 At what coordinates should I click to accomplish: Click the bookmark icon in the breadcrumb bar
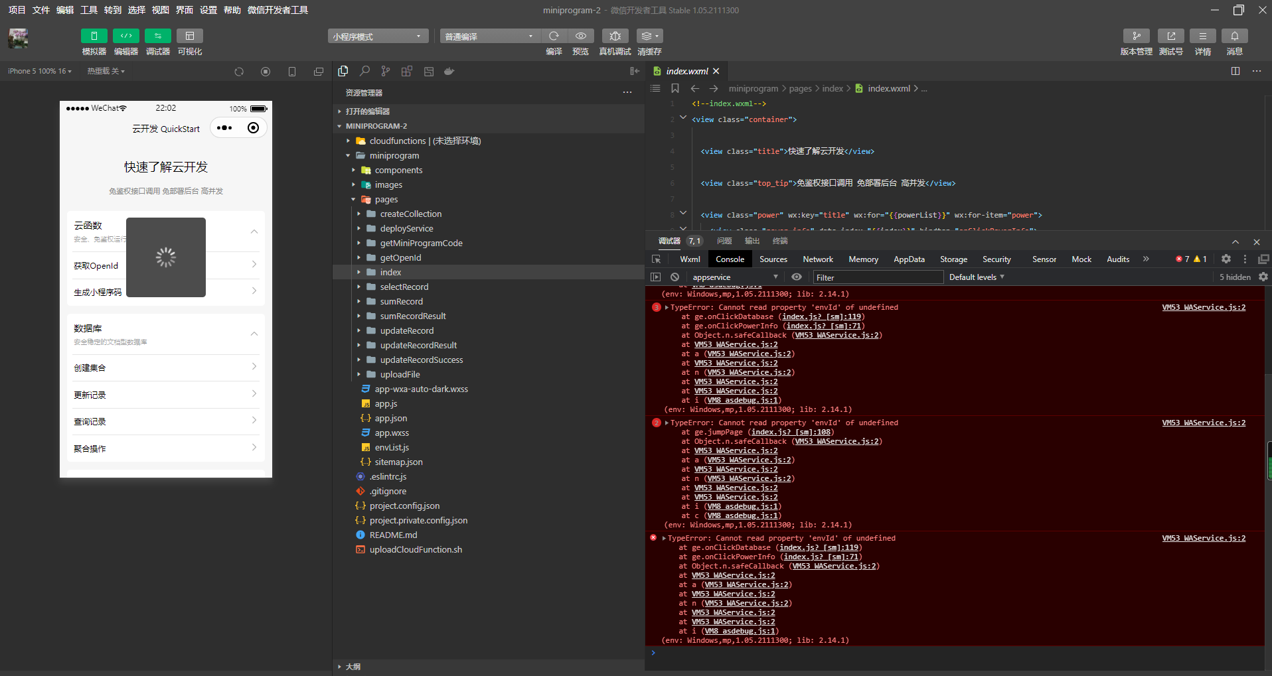click(x=675, y=88)
